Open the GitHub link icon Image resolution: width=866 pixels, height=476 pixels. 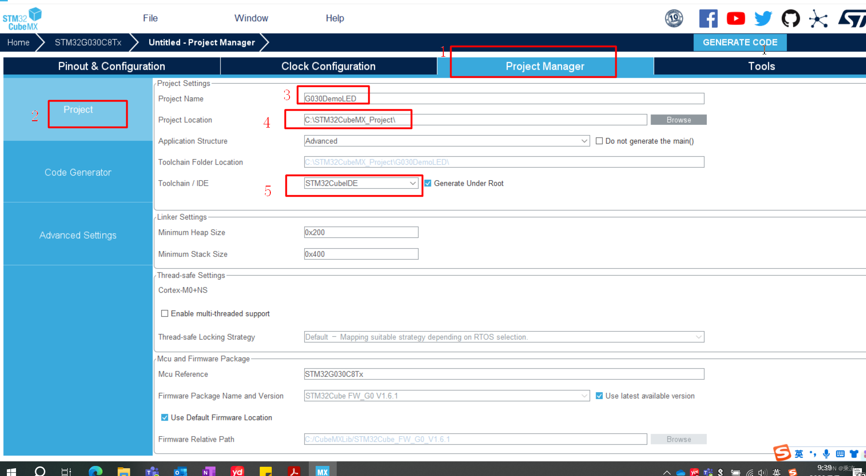791,18
